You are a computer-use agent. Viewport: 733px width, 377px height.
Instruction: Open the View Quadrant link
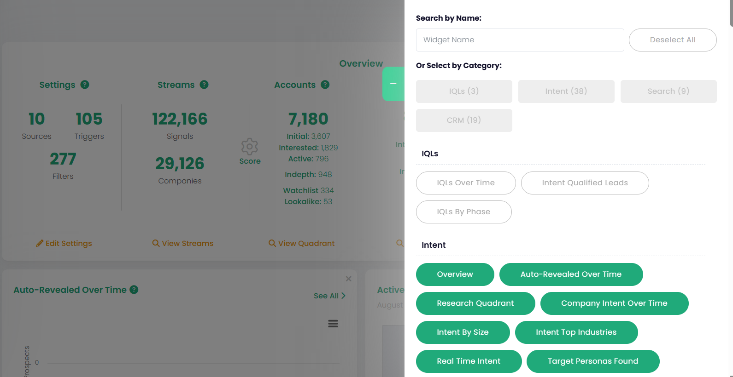click(x=302, y=243)
